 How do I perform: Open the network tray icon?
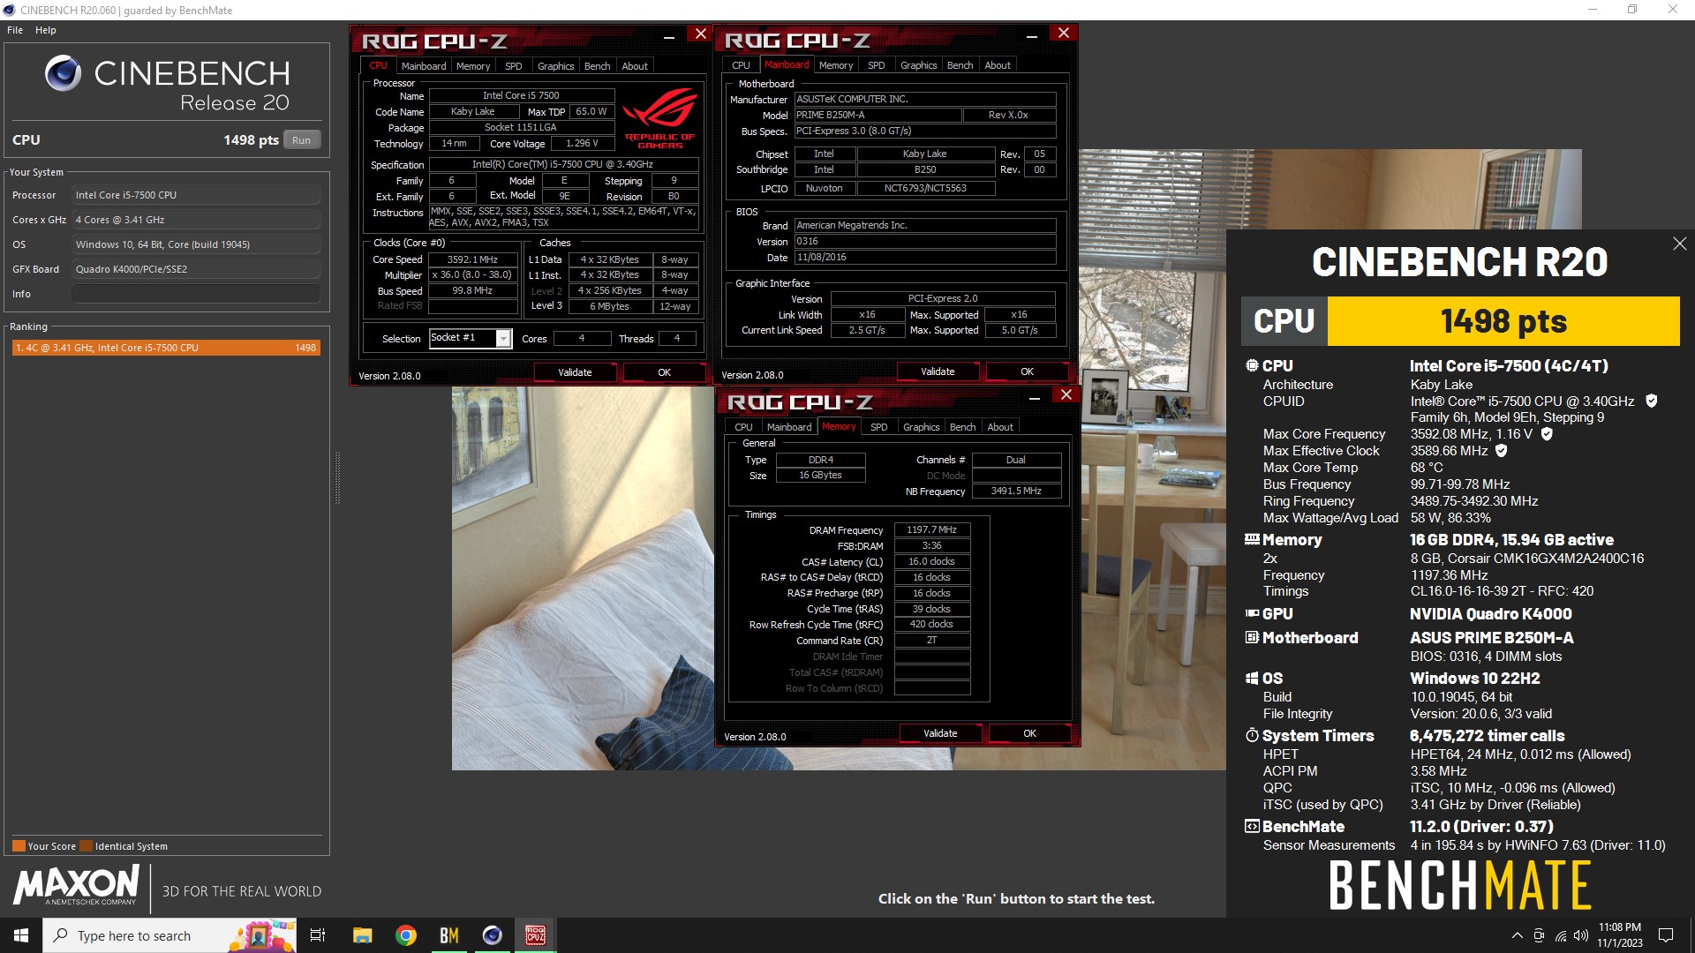click(1560, 935)
